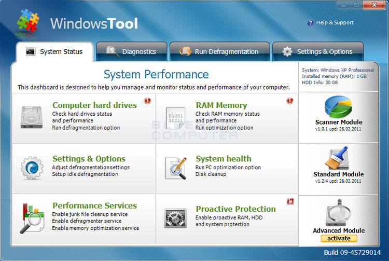Open the System health heading
This screenshot has width=389, height=261.
click(x=224, y=159)
